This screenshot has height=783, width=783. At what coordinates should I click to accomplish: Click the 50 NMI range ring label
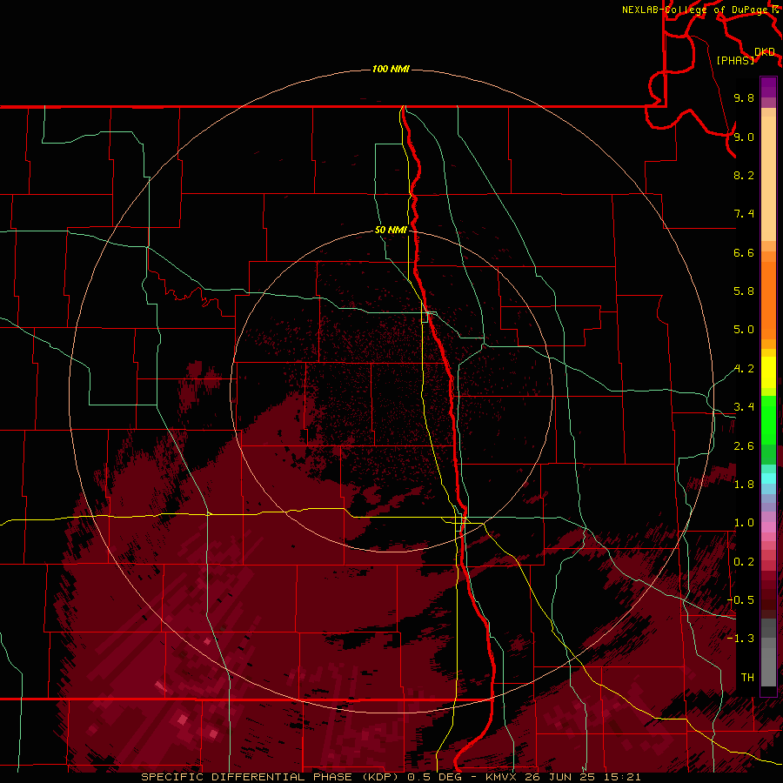(391, 230)
